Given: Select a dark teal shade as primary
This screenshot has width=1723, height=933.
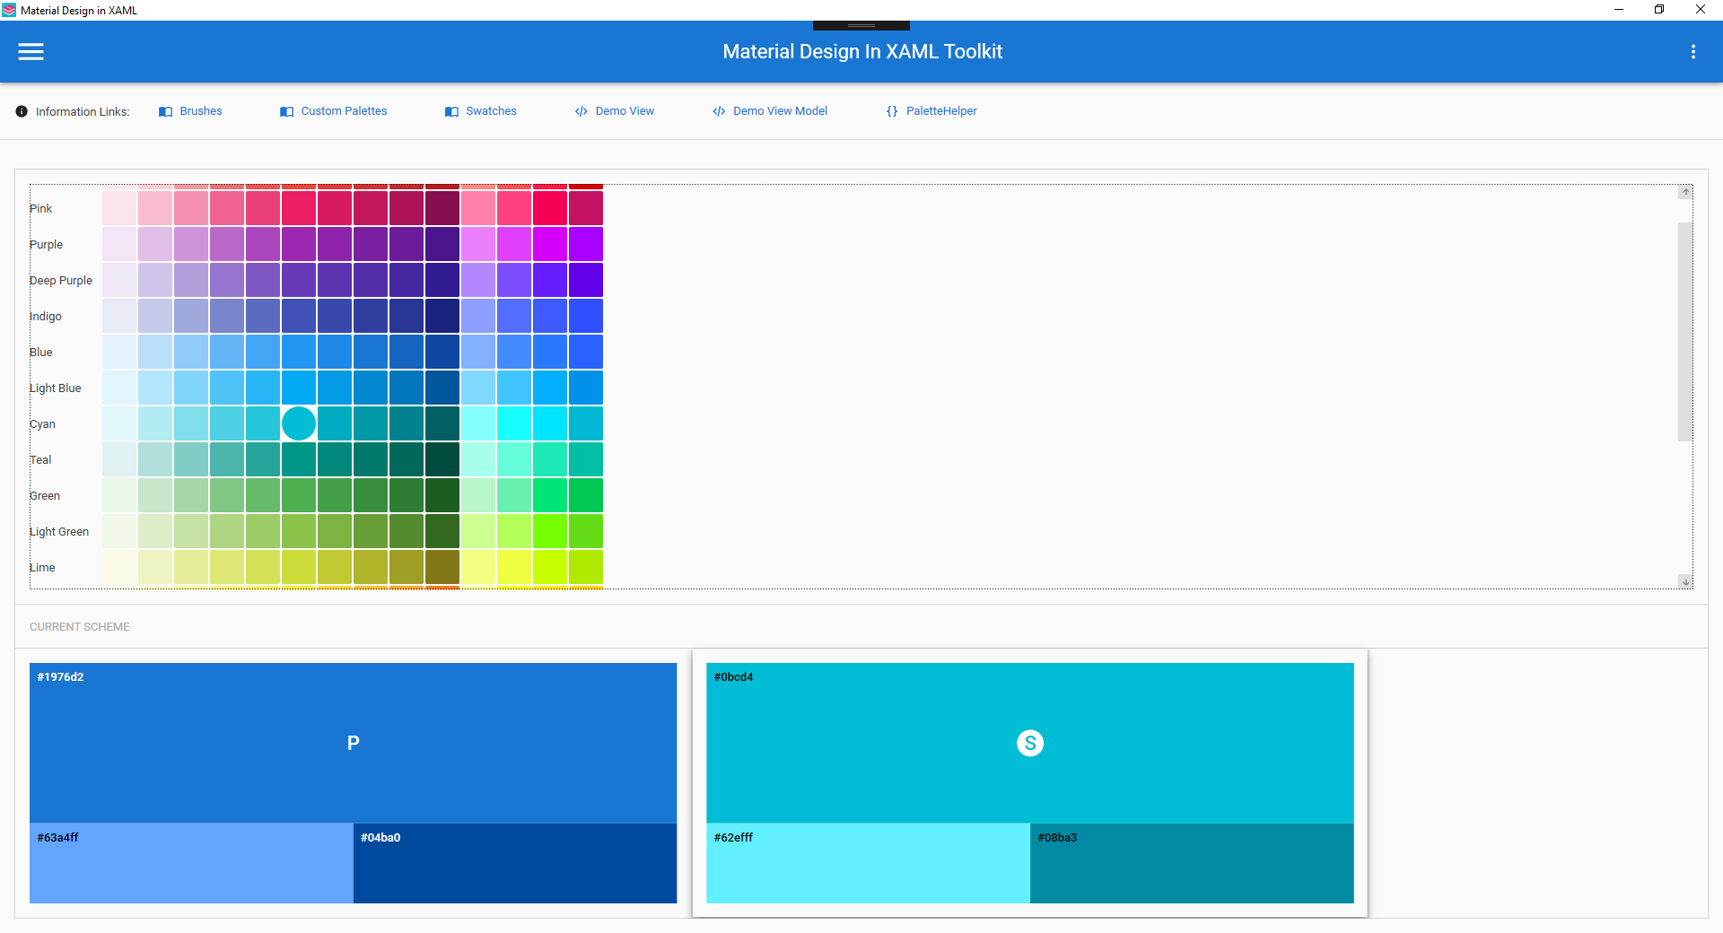Looking at the screenshot, I should pyautogui.click(x=442, y=459).
